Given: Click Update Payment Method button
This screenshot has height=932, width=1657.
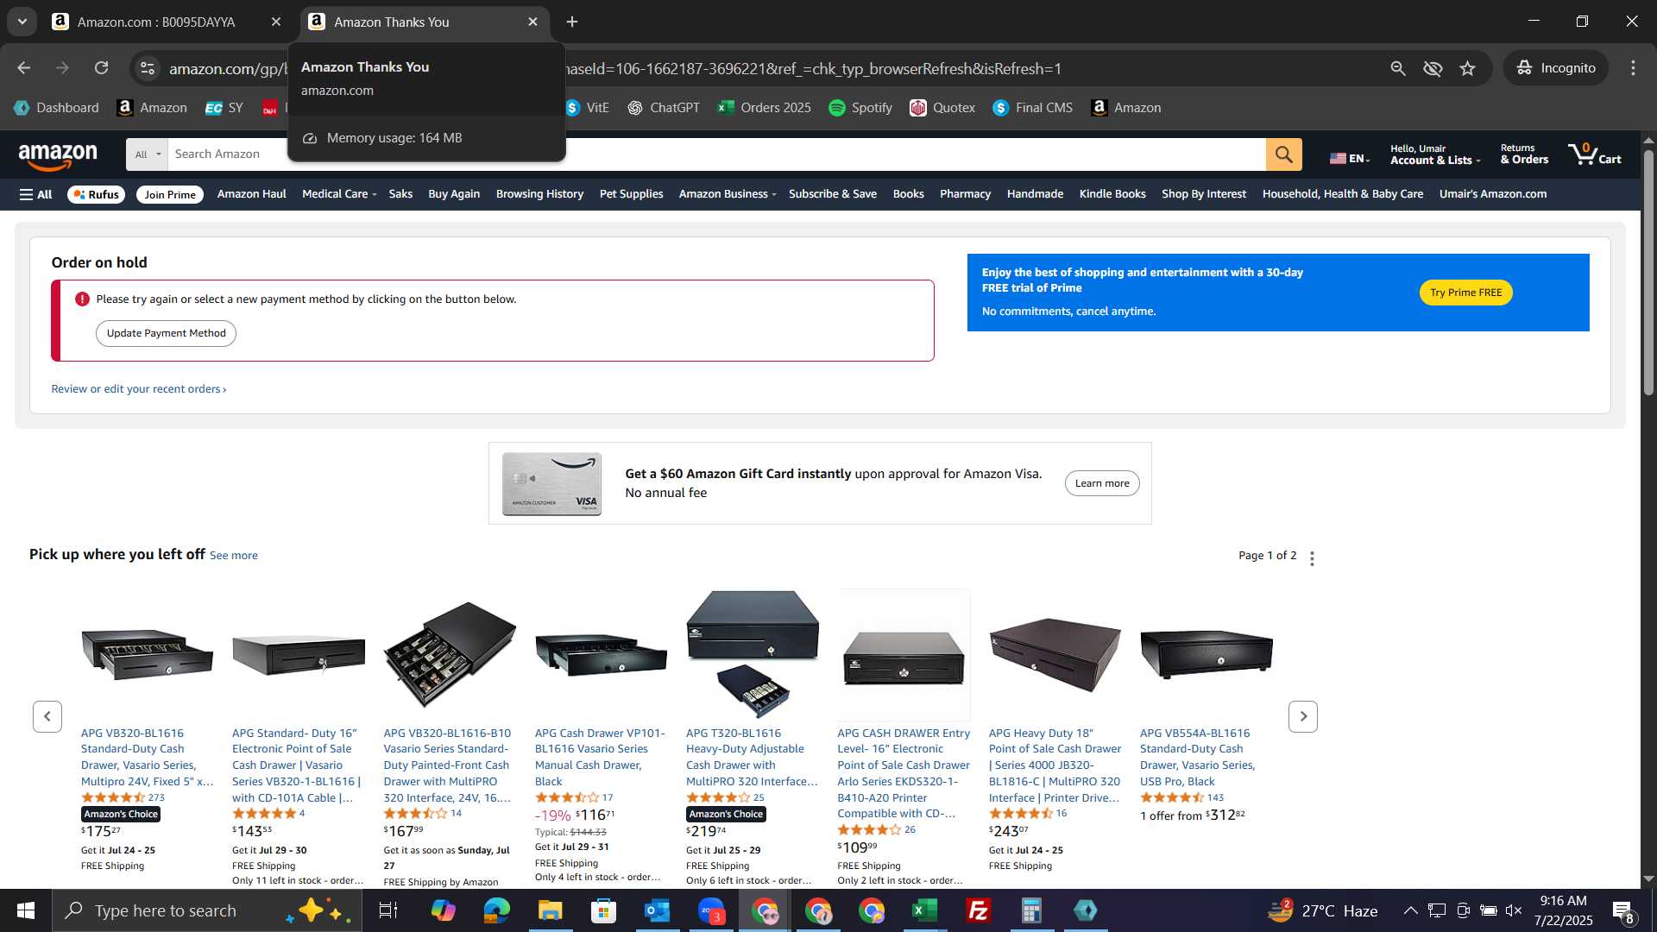Looking at the screenshot, I should click(x=166, y=333).
